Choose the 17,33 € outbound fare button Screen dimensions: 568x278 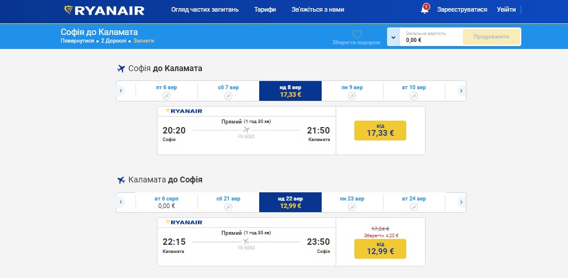(380, 131)
